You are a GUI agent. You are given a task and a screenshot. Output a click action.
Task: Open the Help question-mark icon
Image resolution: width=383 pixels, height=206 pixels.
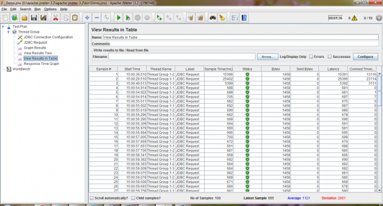click(x=244, y=18)
